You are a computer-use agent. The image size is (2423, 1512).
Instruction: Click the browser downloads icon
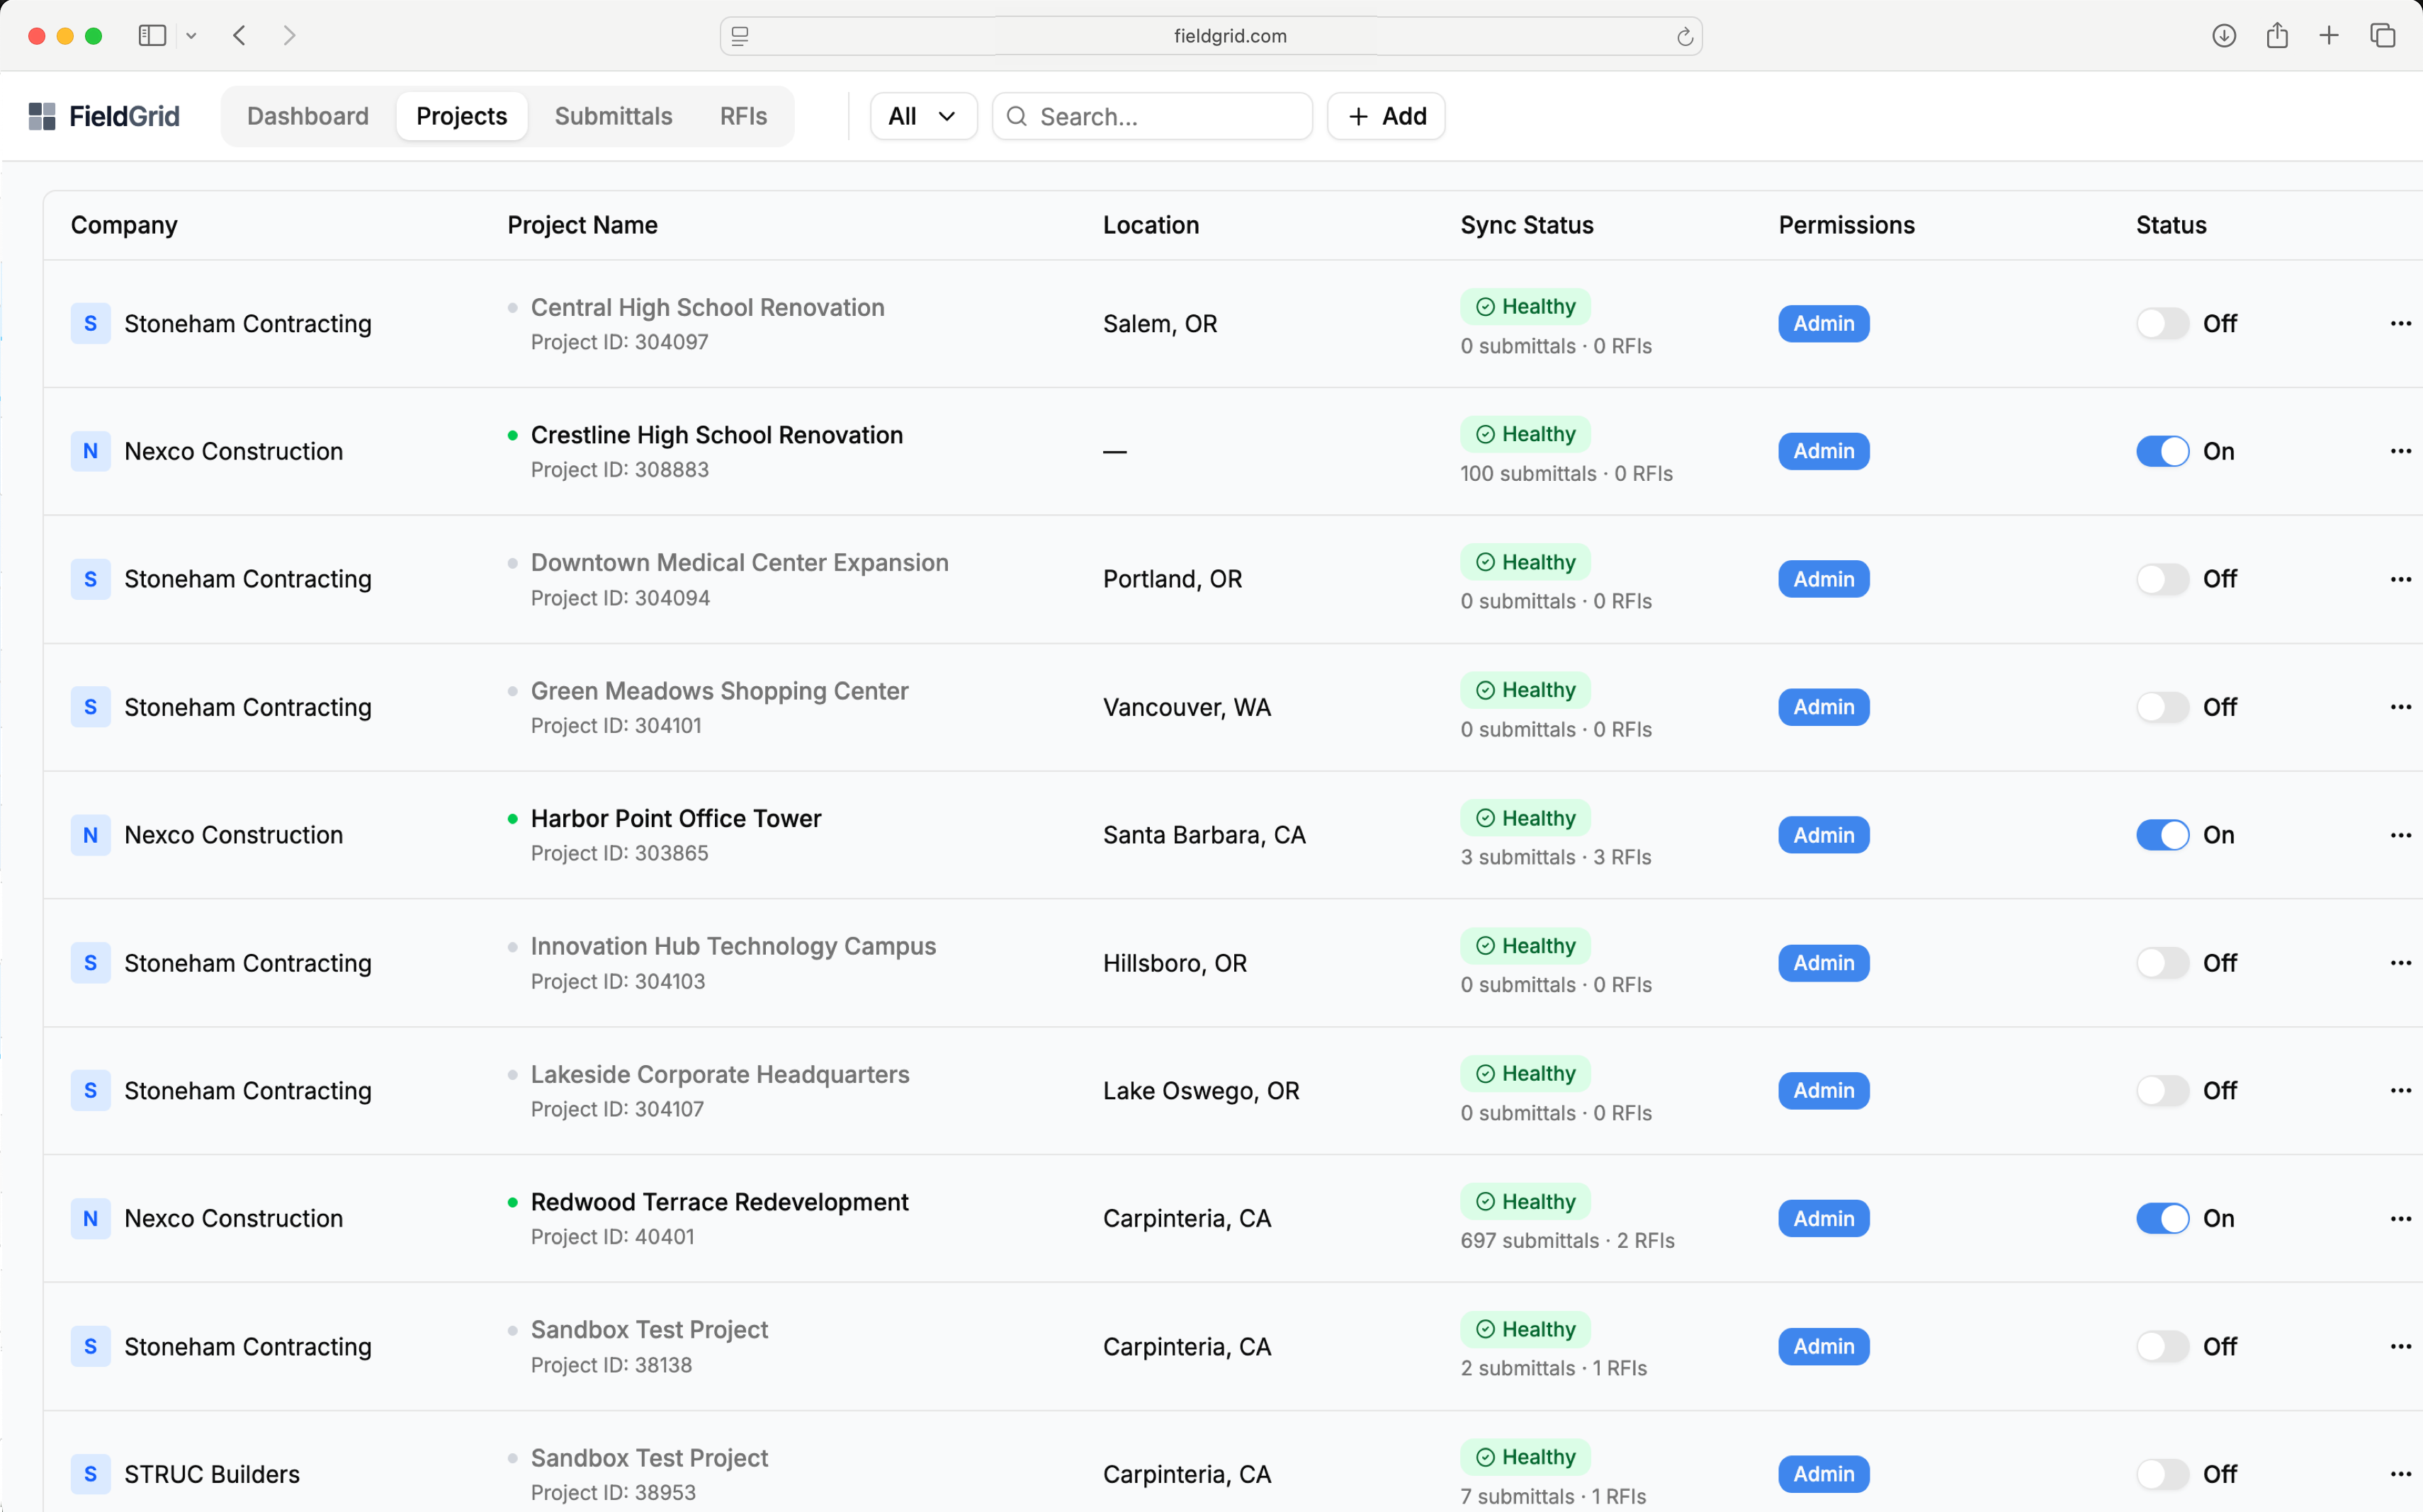point(2223,36)
